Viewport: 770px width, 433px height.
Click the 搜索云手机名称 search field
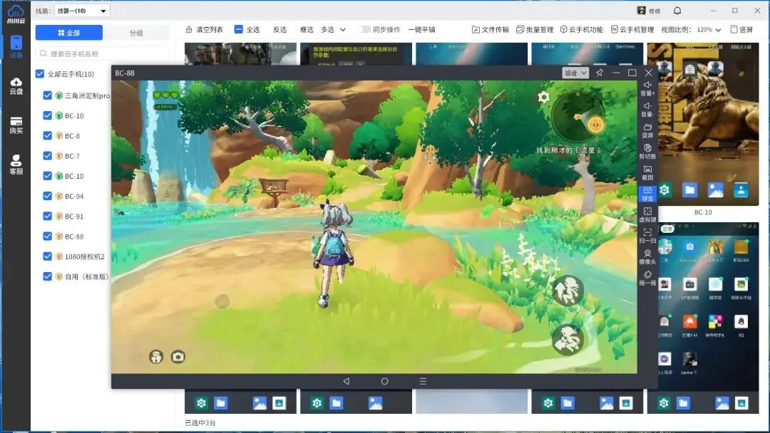coord(103,53)
